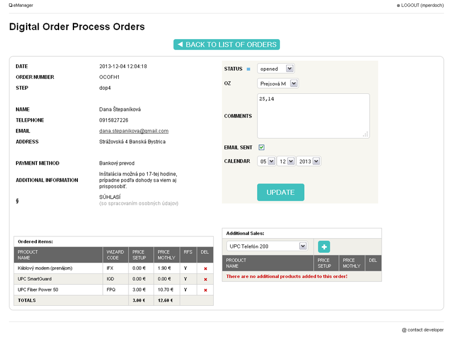Click the UPC Fiber Power 50 product name
The width and height of the screenshot is (455, 341).
pos(38,290)
